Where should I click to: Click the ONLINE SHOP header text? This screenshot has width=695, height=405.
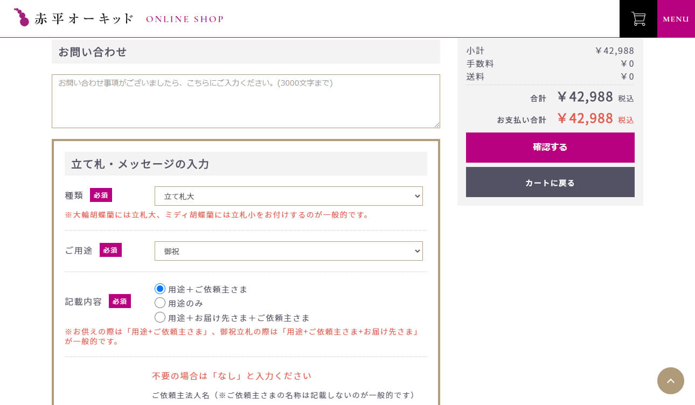[x=185, y=19]
